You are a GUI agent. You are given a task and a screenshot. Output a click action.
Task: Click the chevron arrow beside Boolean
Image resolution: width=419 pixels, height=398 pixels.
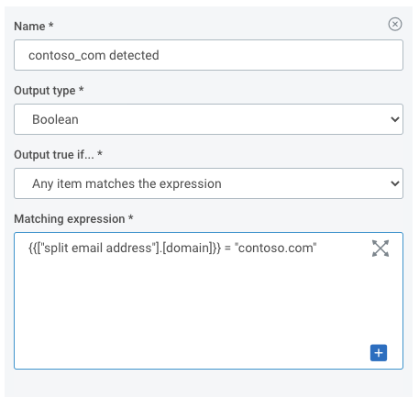395,119
